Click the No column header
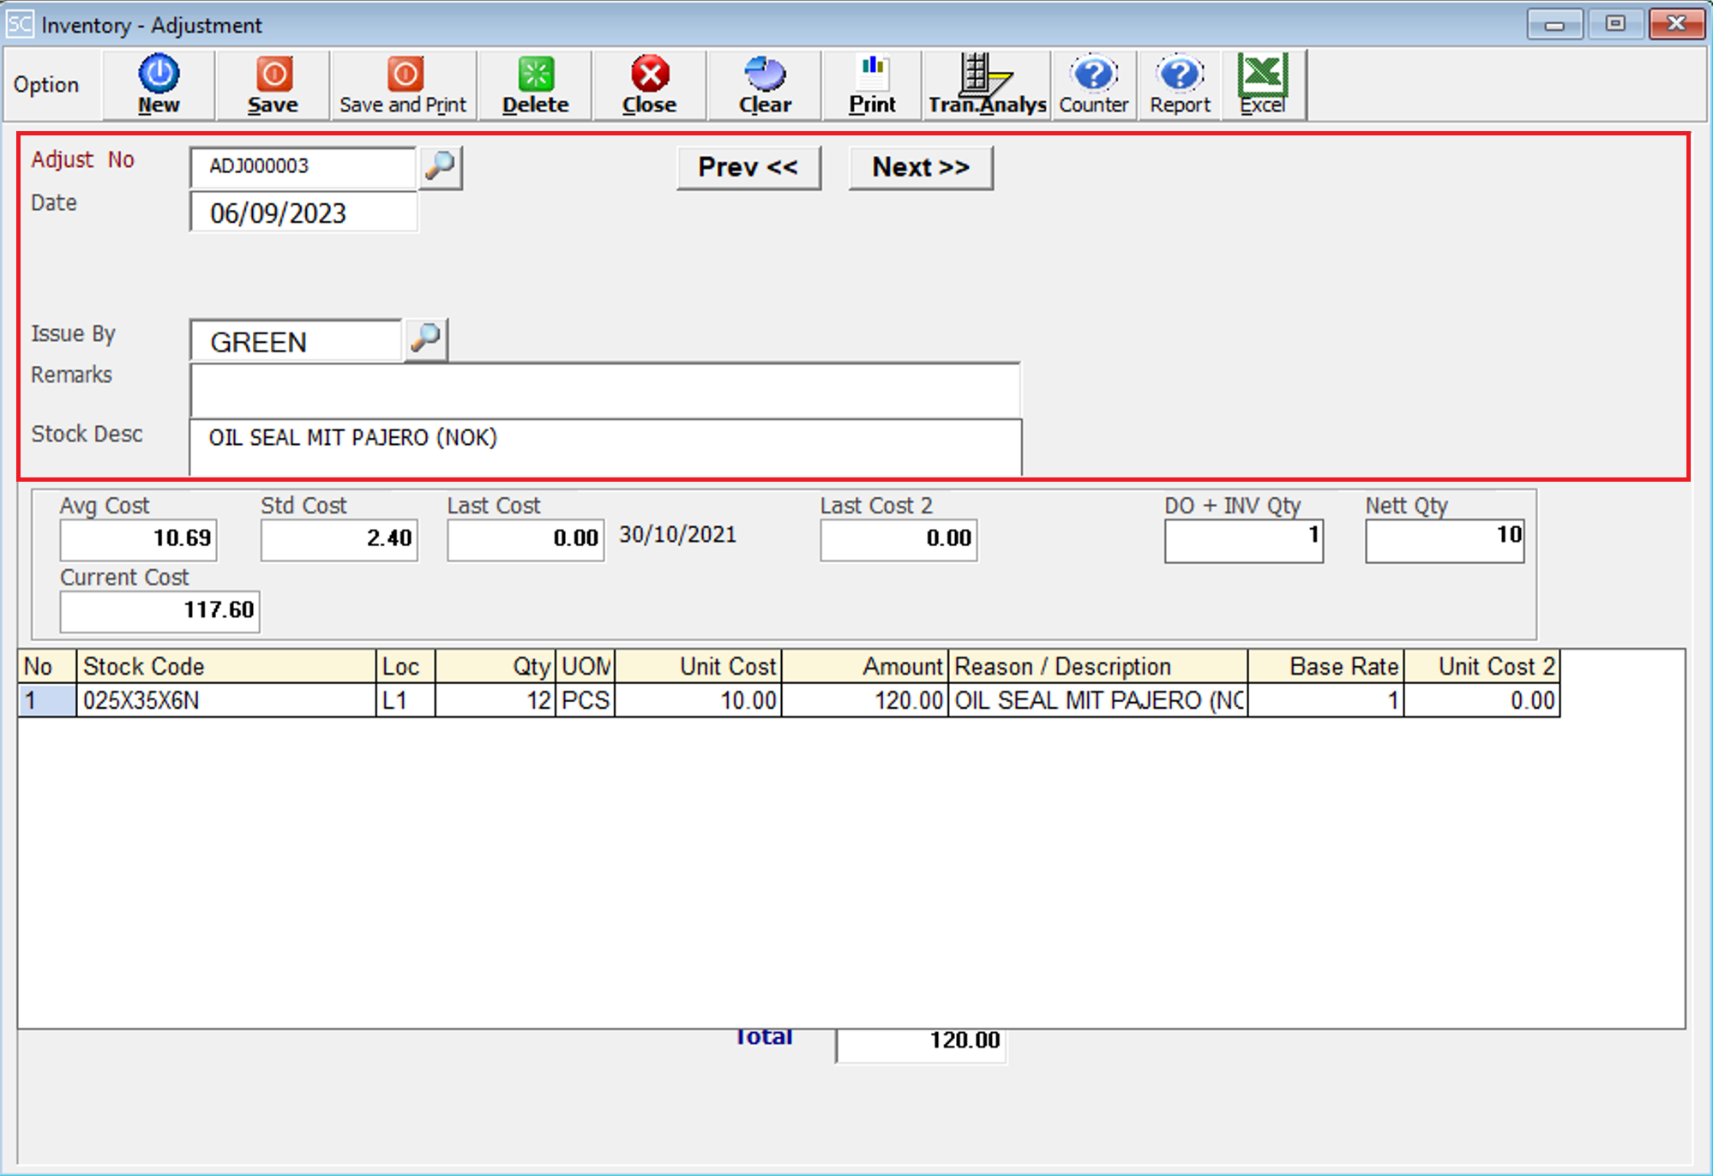This screenshot has height=1176, width=1713. (x=47, y=666)
